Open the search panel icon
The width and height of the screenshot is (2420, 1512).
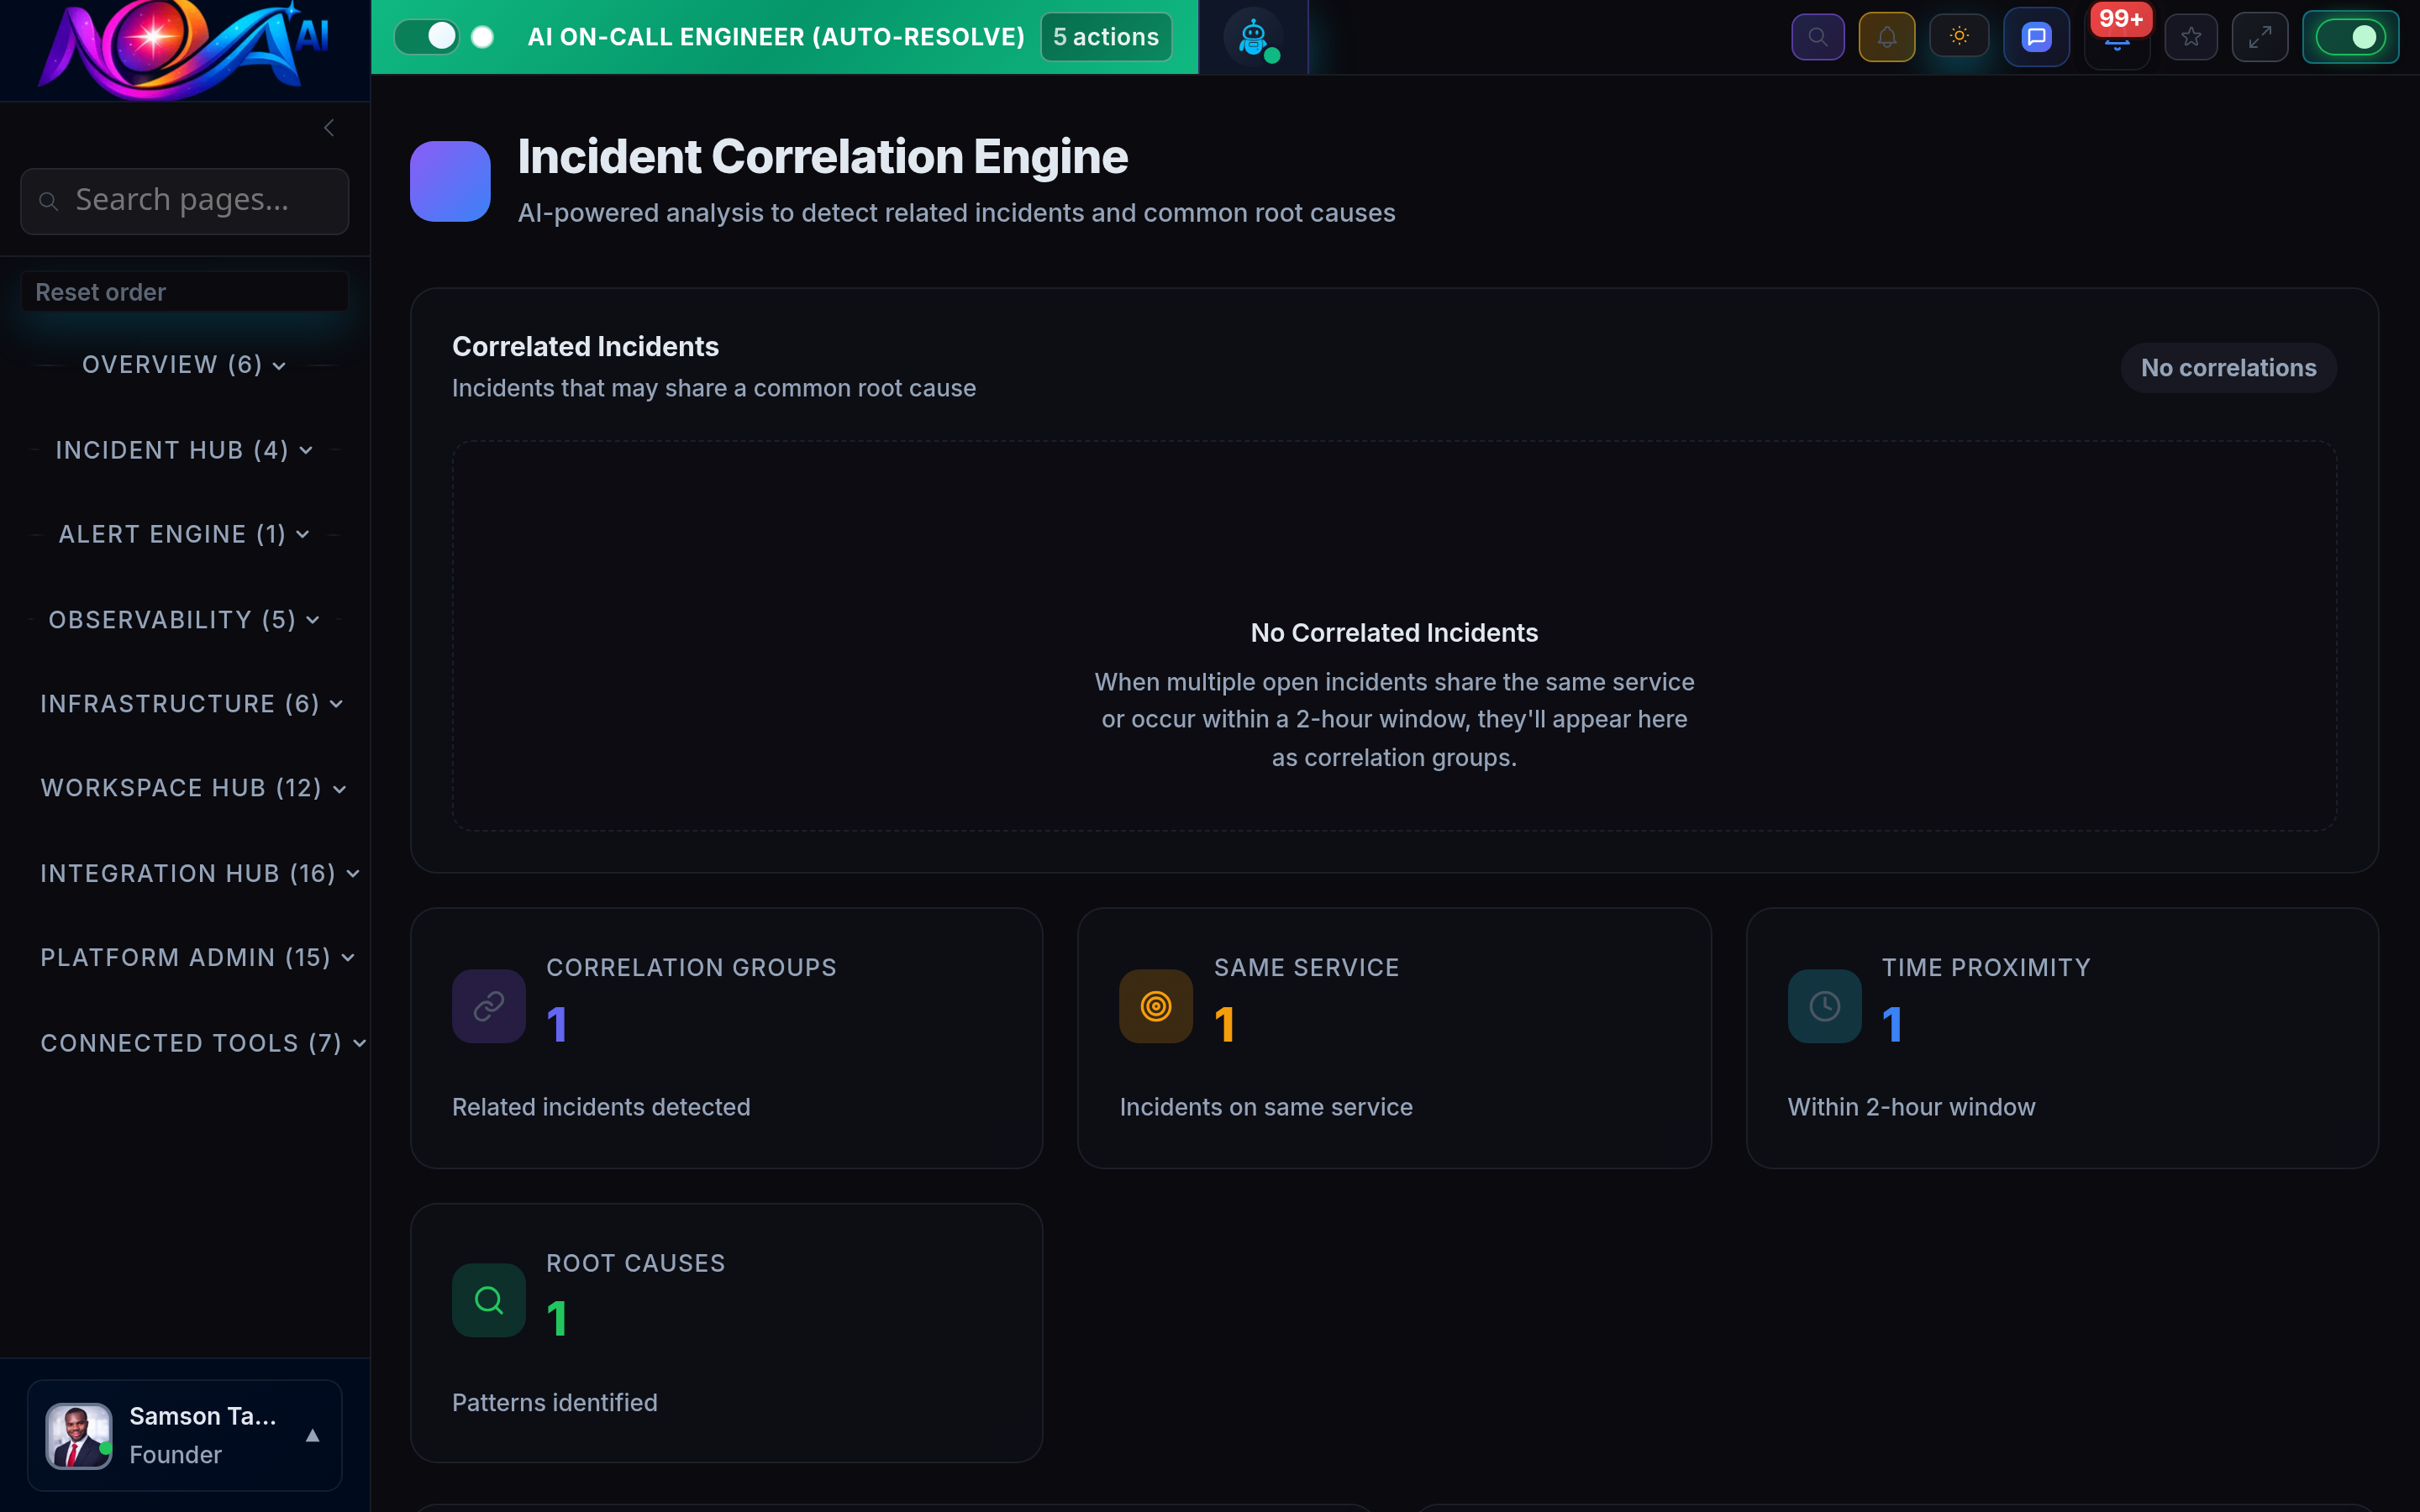pos(1818,36)
